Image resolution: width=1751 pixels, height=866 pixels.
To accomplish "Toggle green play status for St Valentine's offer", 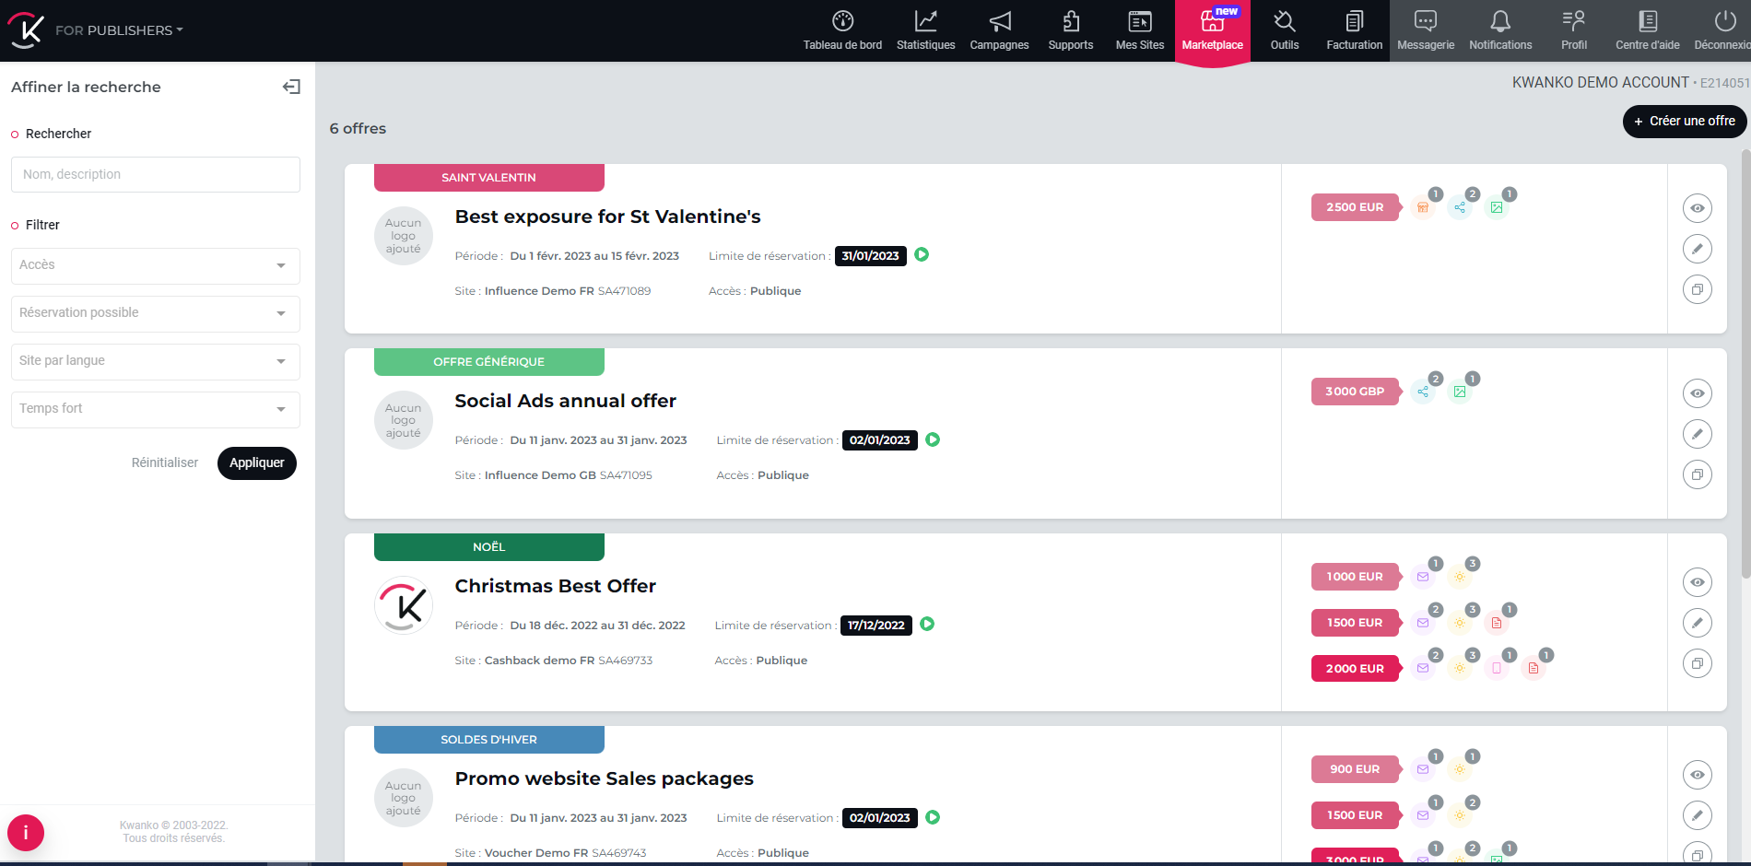I will pyautogui.click(x=922, y=255).
